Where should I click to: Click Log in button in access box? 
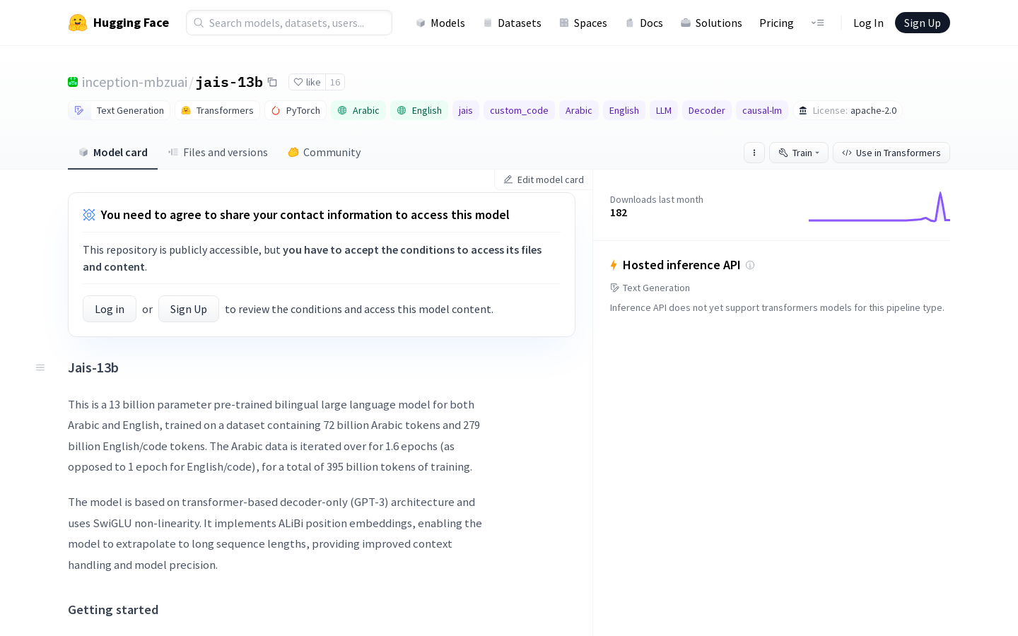coord(110,309)
